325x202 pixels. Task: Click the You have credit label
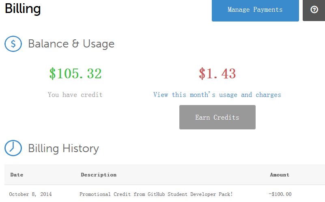coord(75,95)
